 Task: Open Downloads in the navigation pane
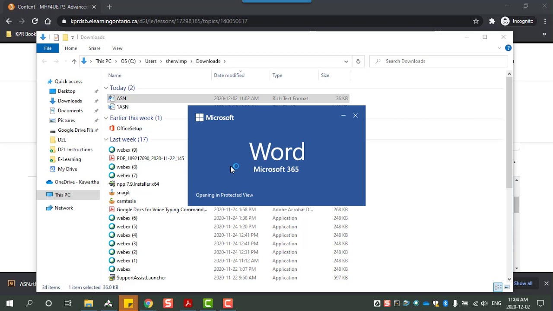pos(70,101)
